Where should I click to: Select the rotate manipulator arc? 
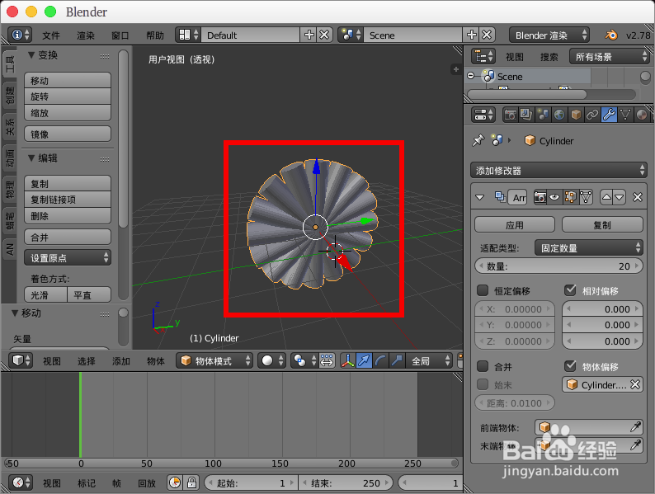[x=380, y=360]
